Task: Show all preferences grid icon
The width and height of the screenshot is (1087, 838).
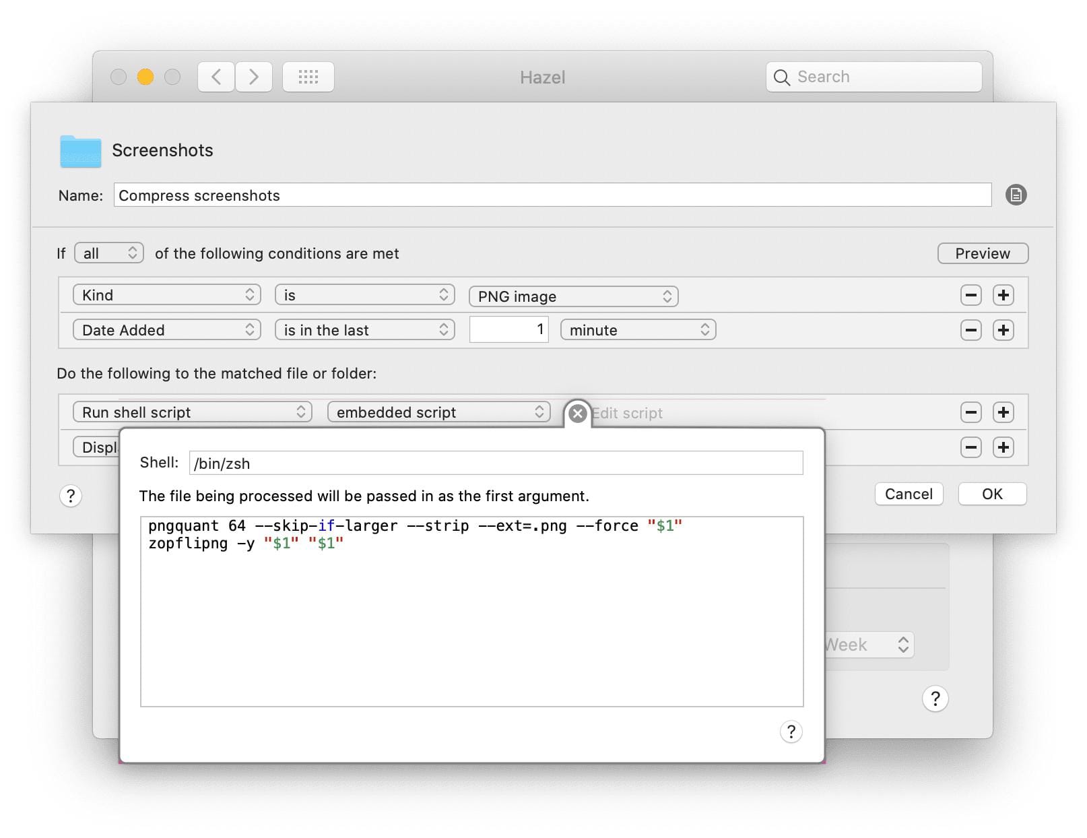Action: [308, 77]
